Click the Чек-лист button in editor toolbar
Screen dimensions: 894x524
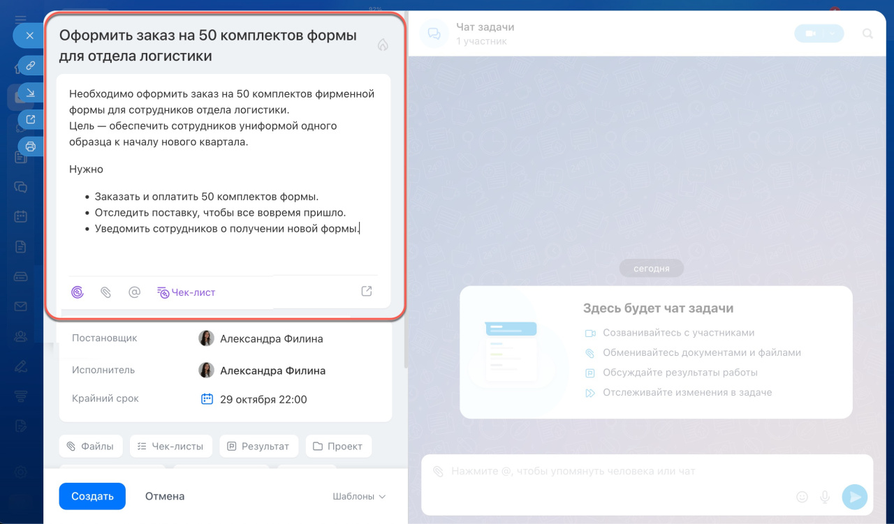point(186,292)
